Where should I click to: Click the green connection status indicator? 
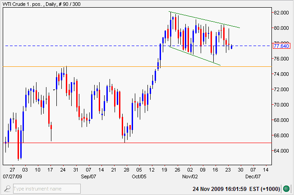(286, 189)
